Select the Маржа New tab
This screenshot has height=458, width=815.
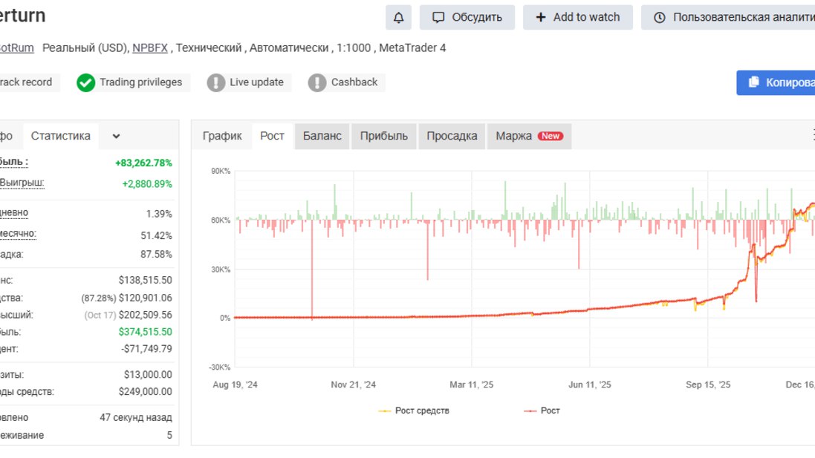point(529,136)
